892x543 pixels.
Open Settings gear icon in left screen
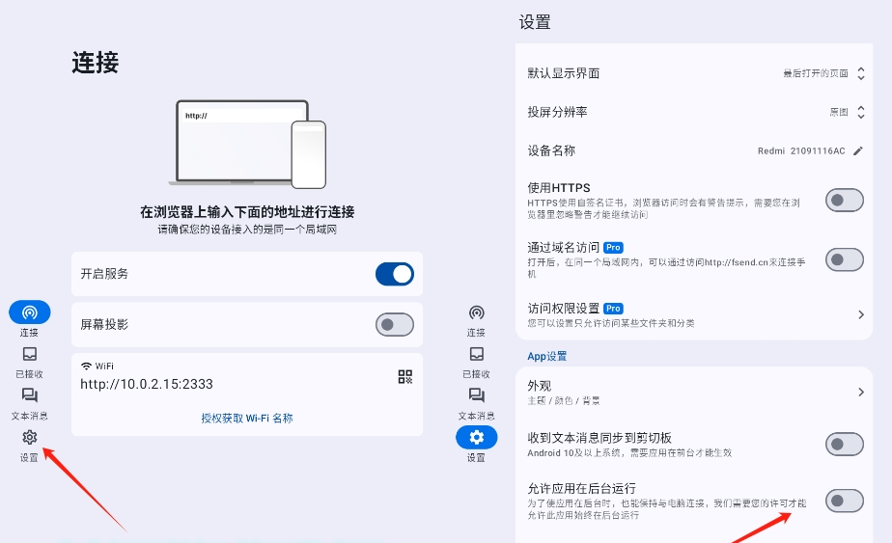click(30, 437)
